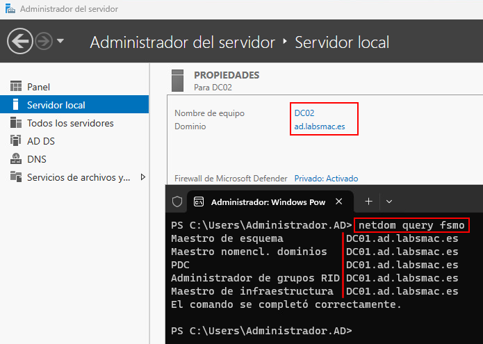
Task: Click the DNS role icon
Action: (x=16, y=159)
